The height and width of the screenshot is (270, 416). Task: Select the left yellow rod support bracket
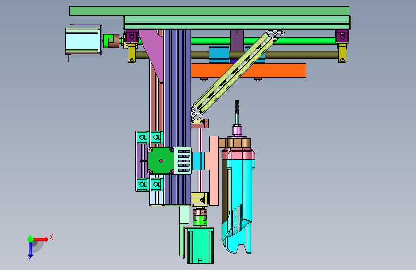tap(131, 53)
